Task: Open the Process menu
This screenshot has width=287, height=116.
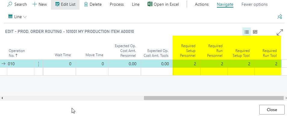Action: coord(117,5)
